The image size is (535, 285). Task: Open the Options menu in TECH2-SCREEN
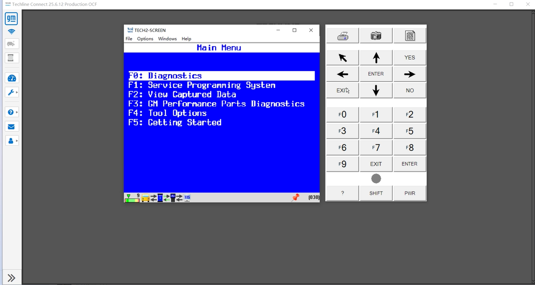click(x=145, y=39)
